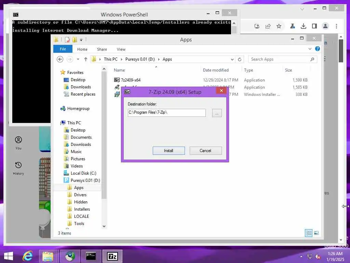Viewport: 350px width, 263px height.
Task: Select Local Disk (C:) in the tree
Action: pos(83,173)
